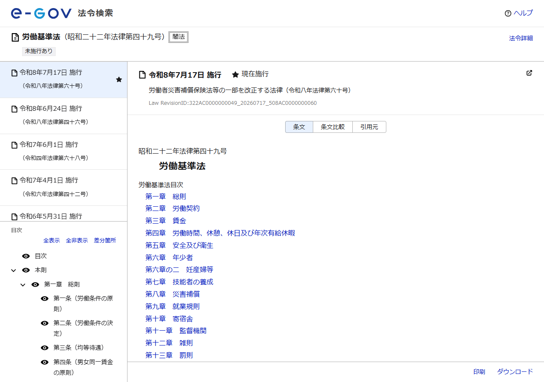
Task: Jump to 第四章 労働時間、休憩、休日及び年次有給休暇
Action: 220,233
